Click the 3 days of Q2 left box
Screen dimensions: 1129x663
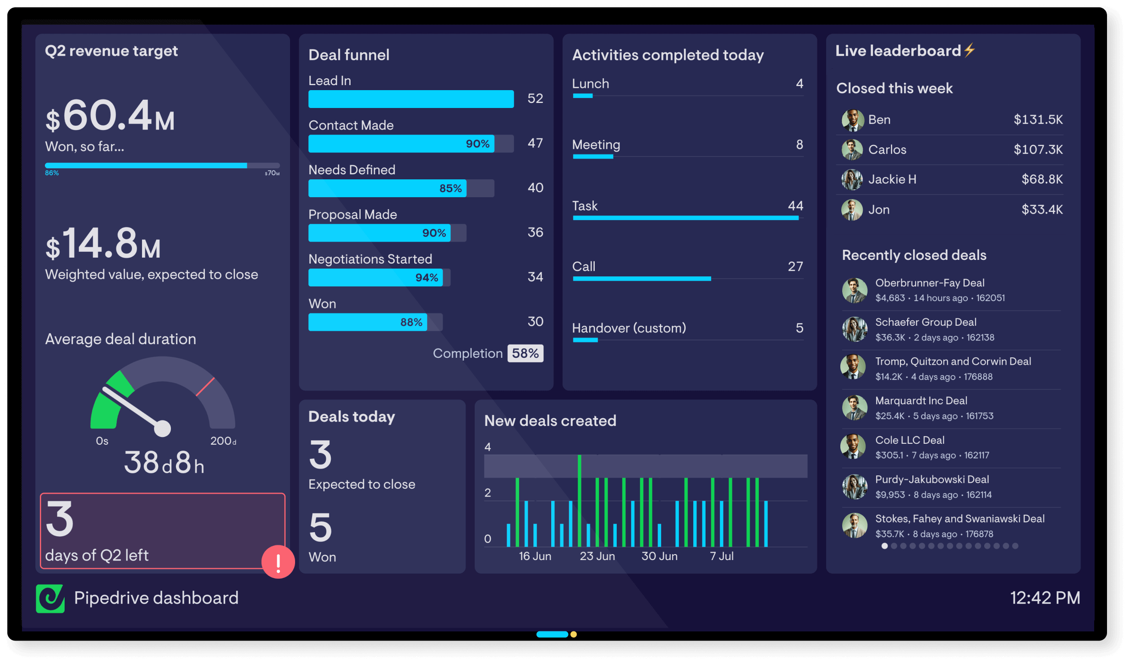pos(163,531)
